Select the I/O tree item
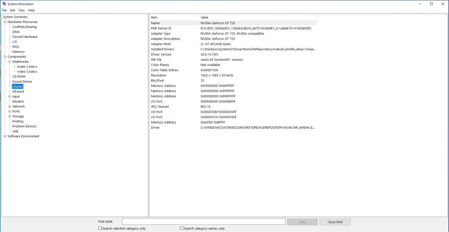This screenshot has height=232, width=449. pyautogui.click(x=15, y=42)
